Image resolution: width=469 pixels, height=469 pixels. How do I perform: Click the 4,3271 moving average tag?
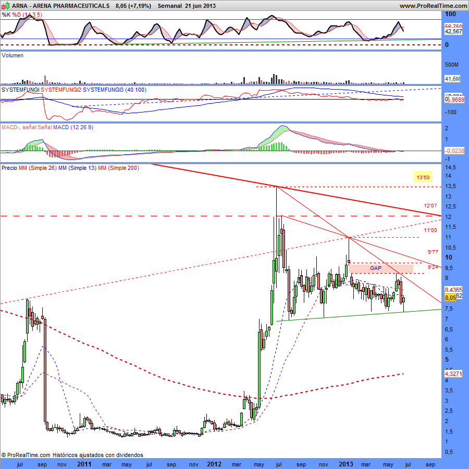(x=453, y=374)
